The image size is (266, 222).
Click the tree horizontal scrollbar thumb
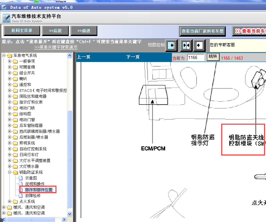tap(31, 219)
